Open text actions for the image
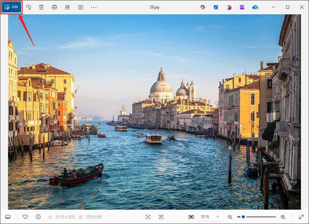This screenshot has width=309, height=224. tap(161, 217)
